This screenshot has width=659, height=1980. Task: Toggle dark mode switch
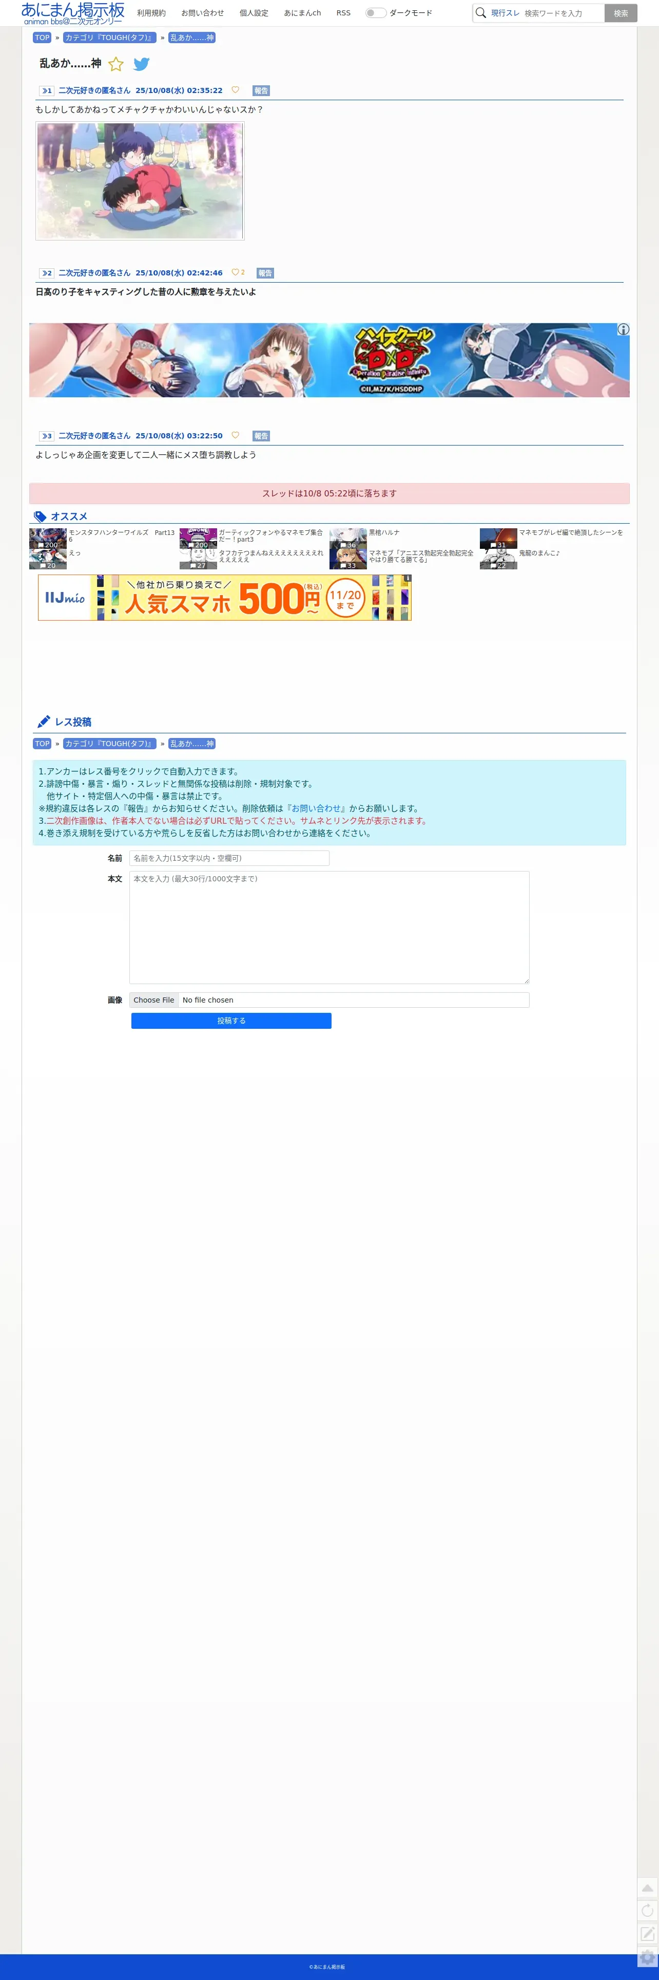[376, 13]
